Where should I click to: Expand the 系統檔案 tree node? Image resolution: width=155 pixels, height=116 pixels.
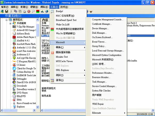point(10,23)
